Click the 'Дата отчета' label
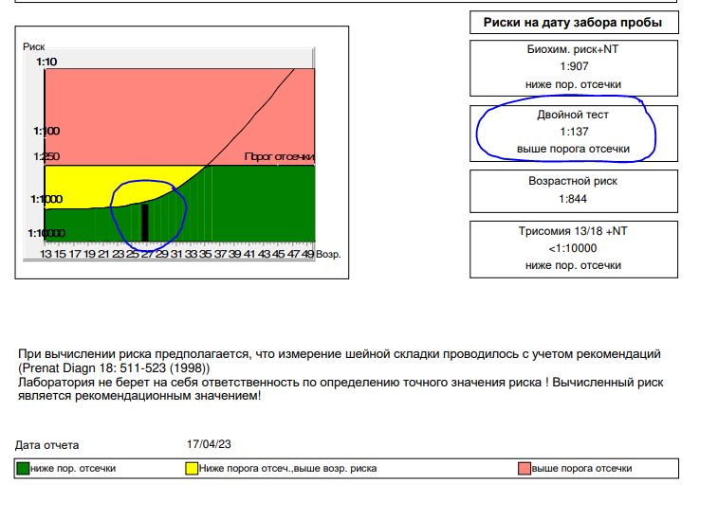The image size is (718, 519). tap(47, 444)
